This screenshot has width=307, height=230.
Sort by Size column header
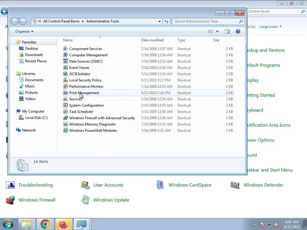point(223,40)
